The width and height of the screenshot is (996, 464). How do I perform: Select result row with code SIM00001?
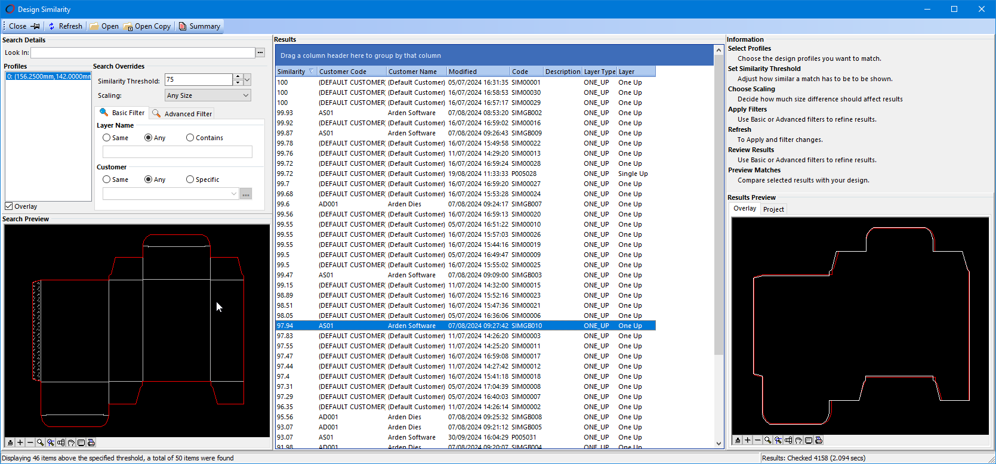pyautogui.click(x=465, y=82)
